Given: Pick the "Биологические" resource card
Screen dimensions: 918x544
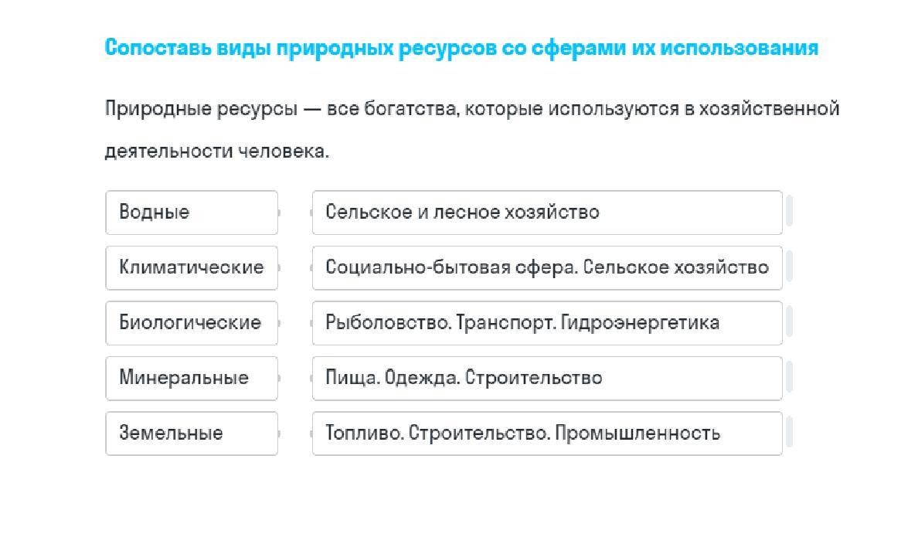Looking at the screenshot, I should point(191,323).
